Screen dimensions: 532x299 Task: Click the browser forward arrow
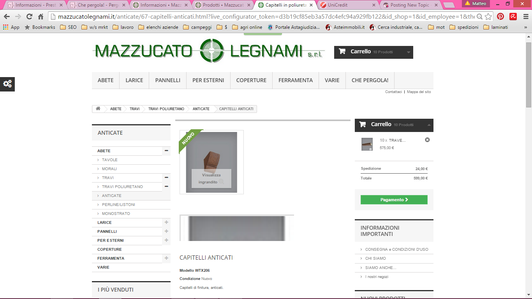point(18,17)
